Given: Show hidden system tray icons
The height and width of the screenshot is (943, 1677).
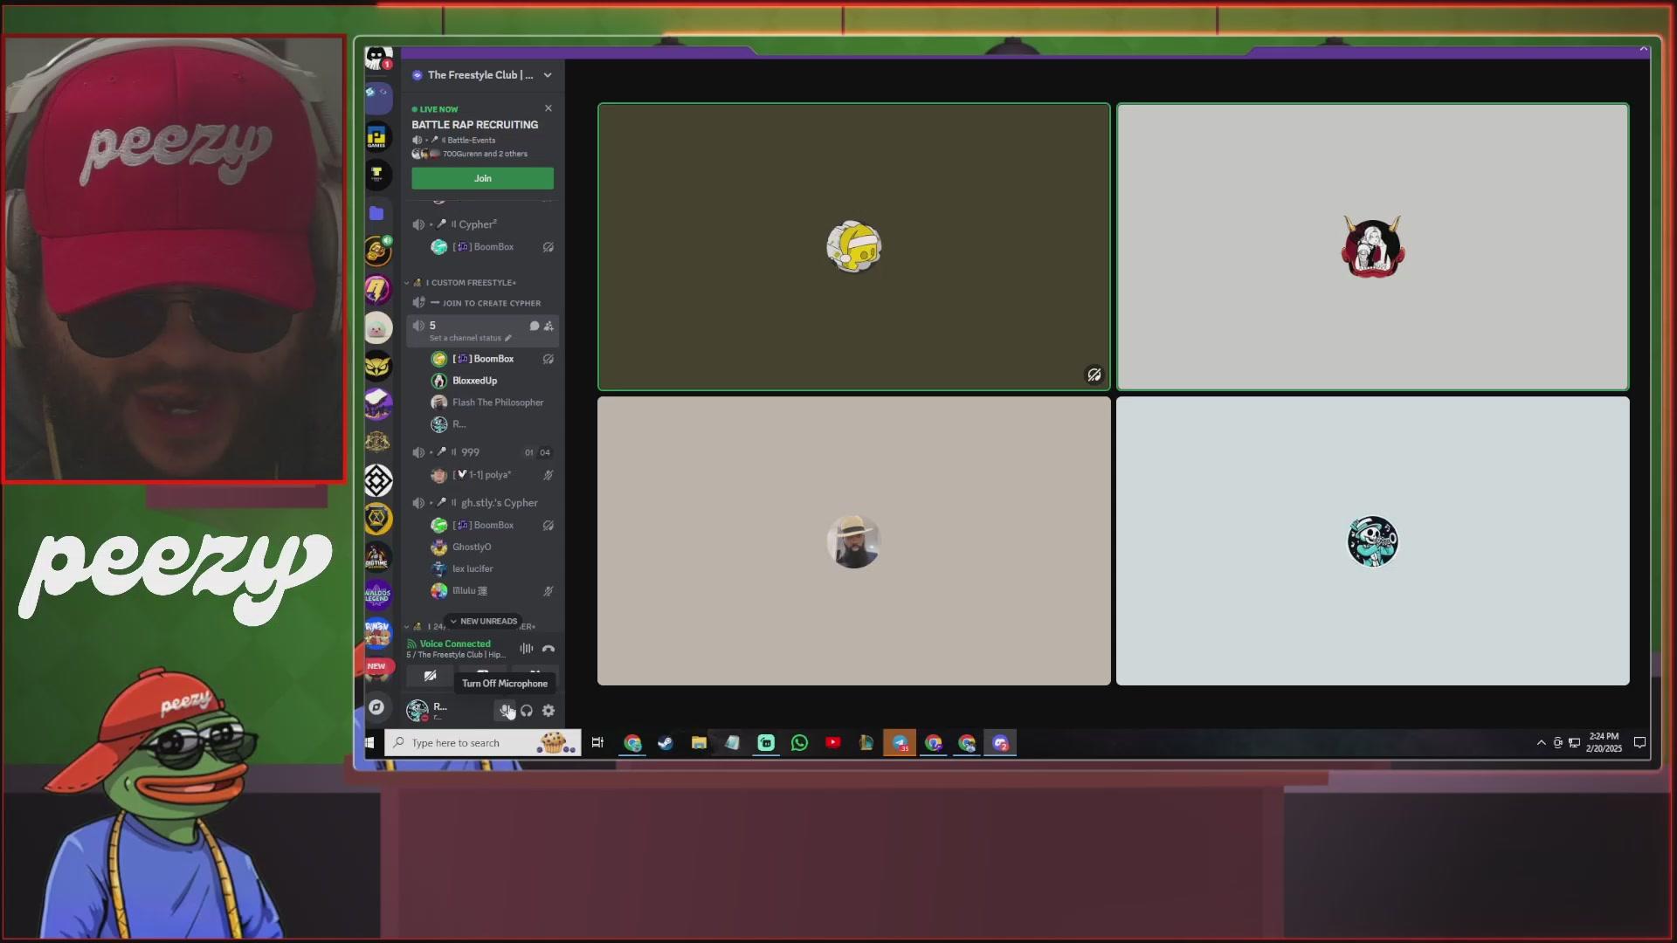Looking at the screenshot, I should pyautogui.click(x=1541, y=743).
